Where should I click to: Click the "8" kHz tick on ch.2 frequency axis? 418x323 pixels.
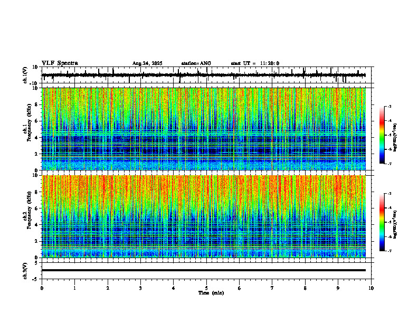(x=37, y=192)
